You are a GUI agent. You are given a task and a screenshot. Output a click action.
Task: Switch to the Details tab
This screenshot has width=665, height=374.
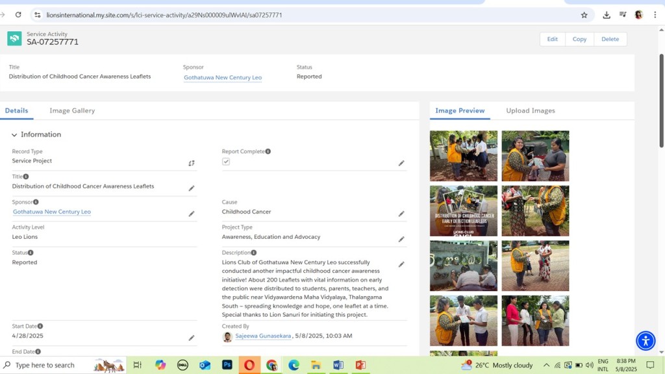pos(16,110)
